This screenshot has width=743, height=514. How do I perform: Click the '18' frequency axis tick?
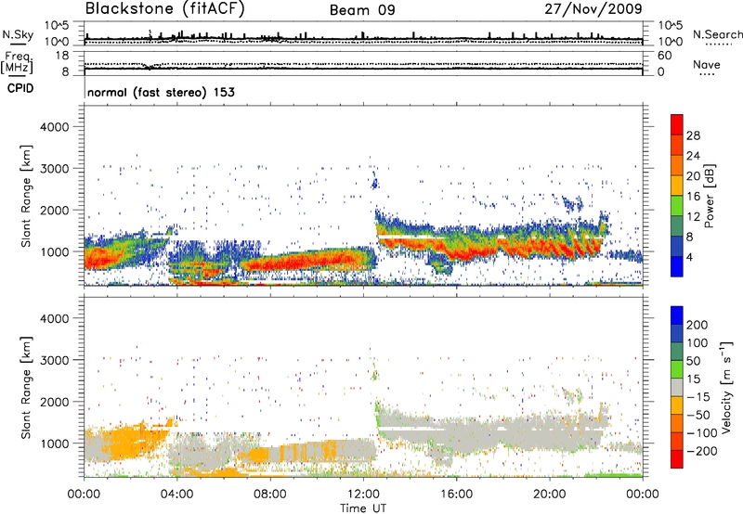click(62, 56)
